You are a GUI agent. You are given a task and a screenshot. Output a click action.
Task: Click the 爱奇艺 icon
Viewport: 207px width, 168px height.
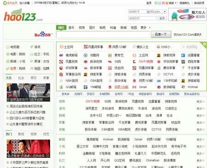[x=110, y=55]
